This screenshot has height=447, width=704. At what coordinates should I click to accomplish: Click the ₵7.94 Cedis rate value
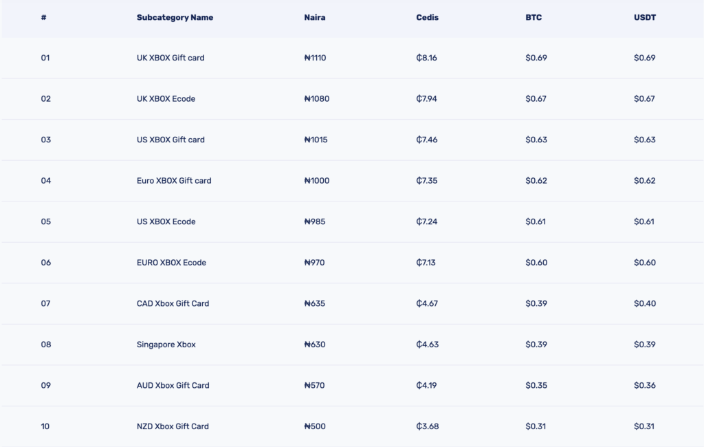pyautogui.click(x=426, y=98)
